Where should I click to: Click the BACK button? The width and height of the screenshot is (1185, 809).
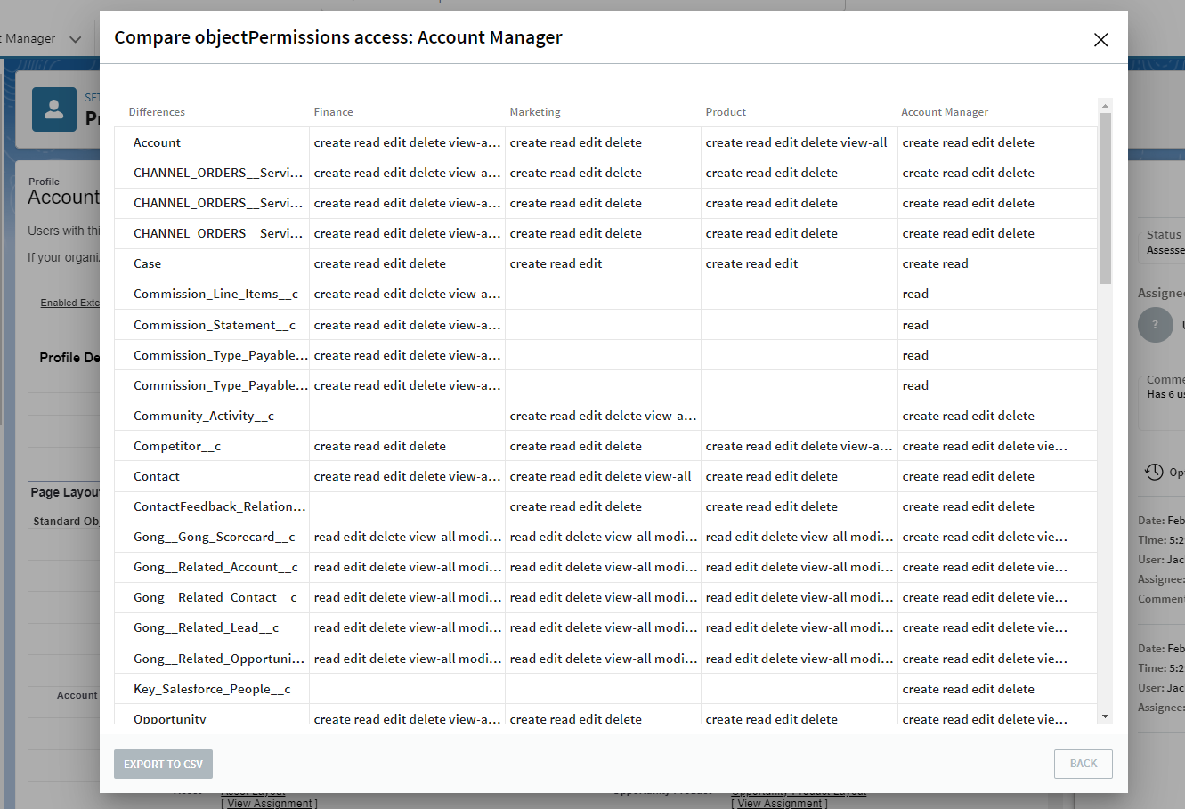tap(1084, 764)
